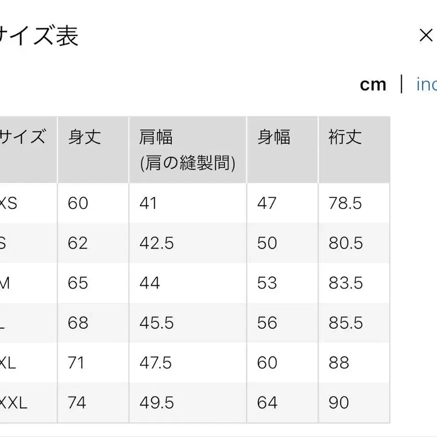
Task: Select the サイズ header cell
Action: pyautogui.click(x=23, y=137)
